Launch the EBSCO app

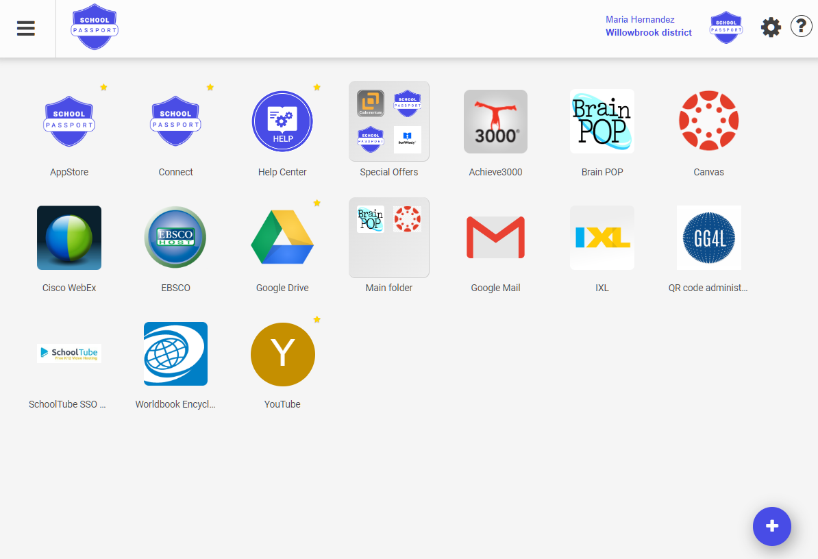click(x=176, y=237)
